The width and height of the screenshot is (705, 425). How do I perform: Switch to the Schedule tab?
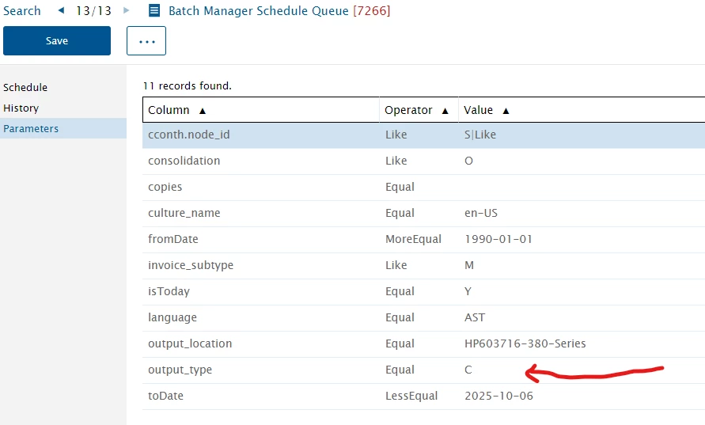click(25, 87)
